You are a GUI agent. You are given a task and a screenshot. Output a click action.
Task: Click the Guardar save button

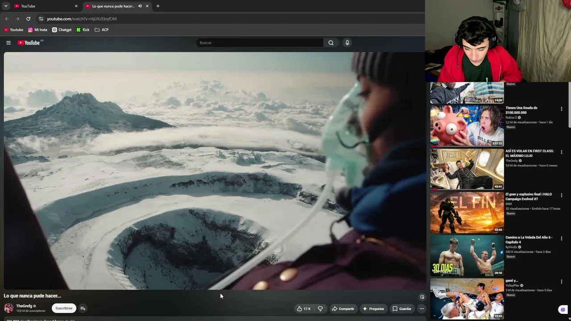pos(402,309)
